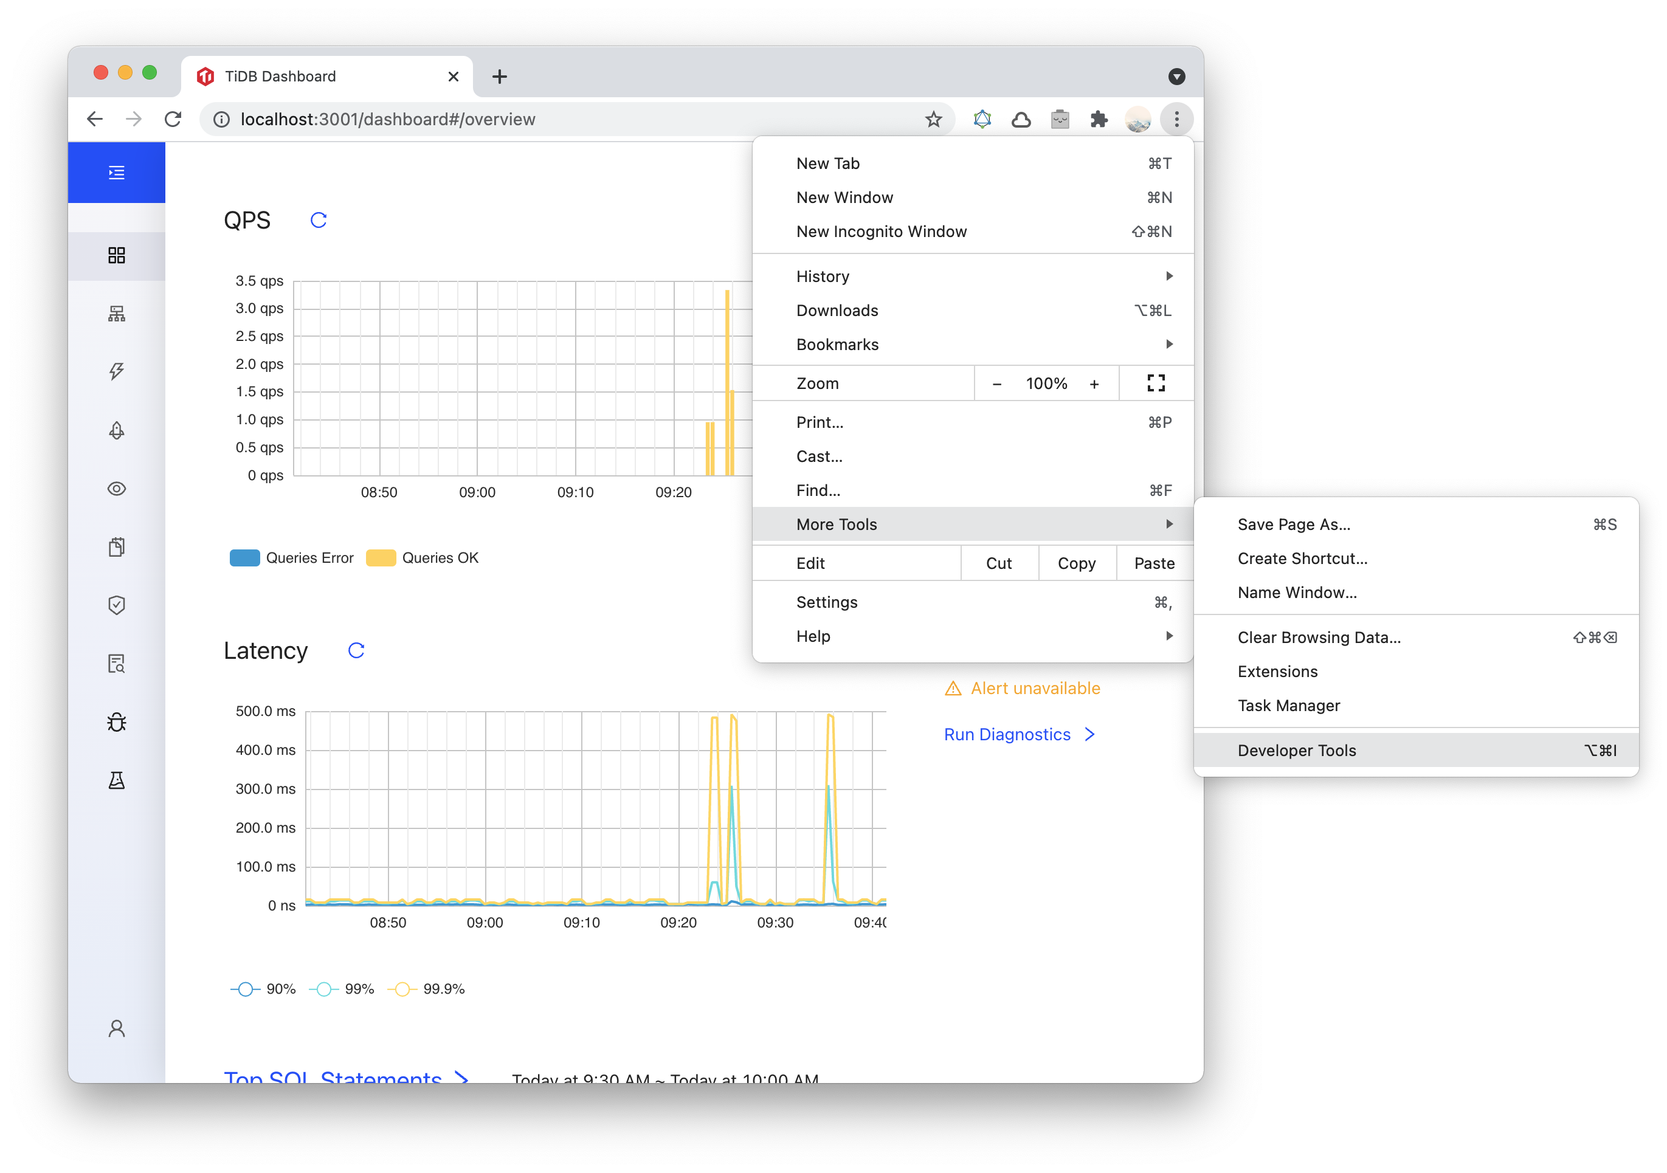Open Slow Queries via the document-search icon
The width and height of the screenshot is (1667, 1173).
[117, 662]
